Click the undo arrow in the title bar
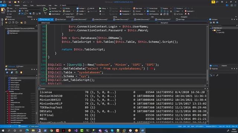The image size is (238, 133). pos(24,2)
